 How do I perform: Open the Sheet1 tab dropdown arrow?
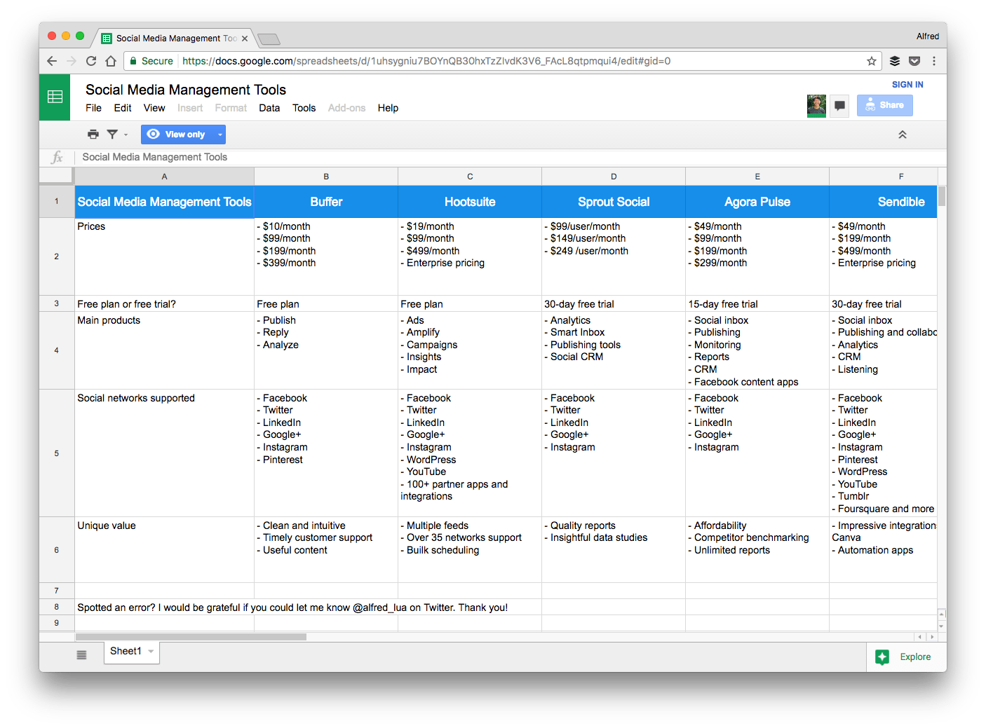[x=151, y=652]
